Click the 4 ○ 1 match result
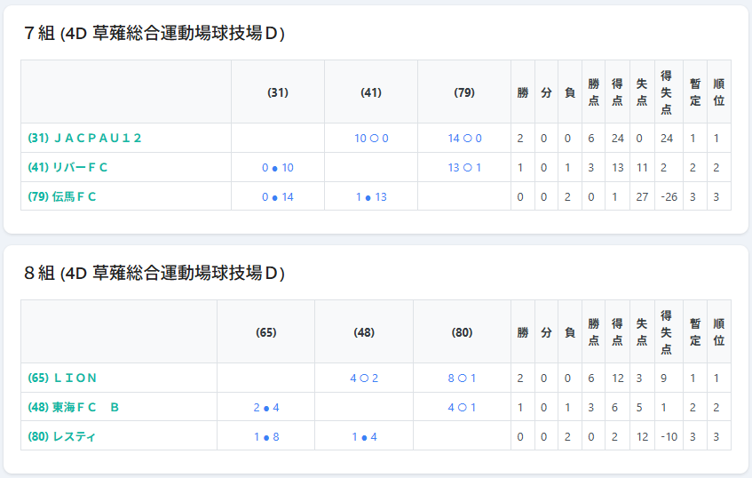752x478 pixels. coord(462,407)
